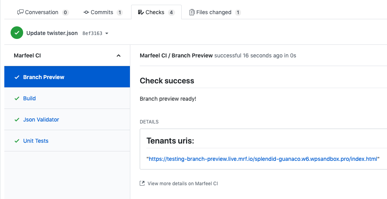
Task: Click the DETAILS section label
Action: [x=149, y=122]
